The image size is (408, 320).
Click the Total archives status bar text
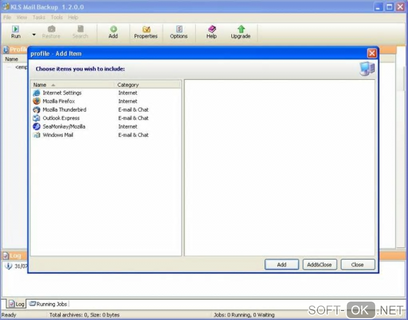[x=84, y=315]
